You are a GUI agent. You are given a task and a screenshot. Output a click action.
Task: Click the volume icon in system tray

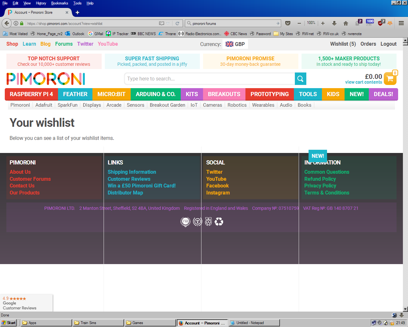click(x=379, y=323)
